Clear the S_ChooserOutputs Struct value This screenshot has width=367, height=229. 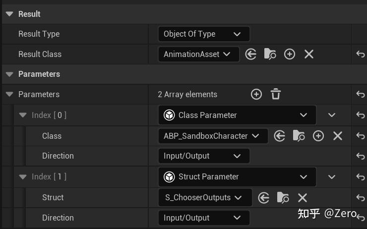pos(303,197)
